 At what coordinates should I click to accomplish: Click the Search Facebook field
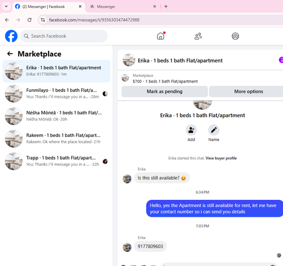[x=64, y=36]
